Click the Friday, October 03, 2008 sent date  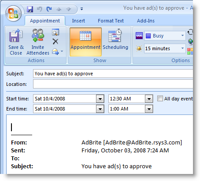(125, 151)
